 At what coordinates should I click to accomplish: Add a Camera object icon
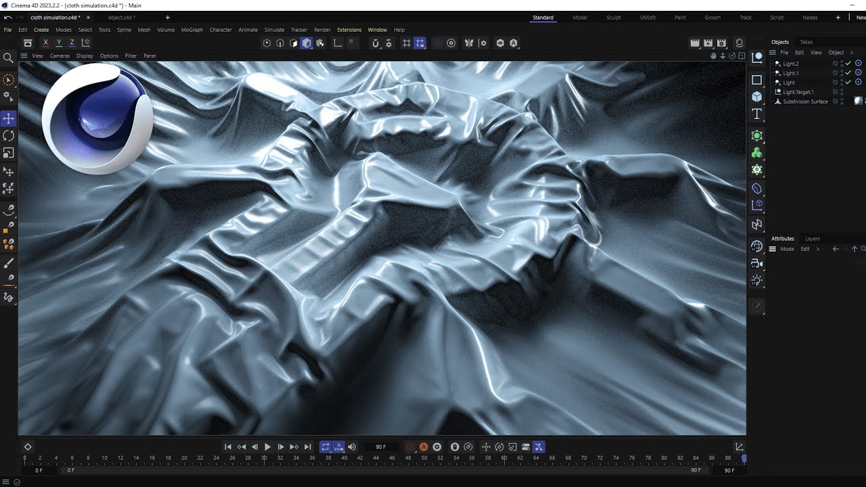[757, 263]
